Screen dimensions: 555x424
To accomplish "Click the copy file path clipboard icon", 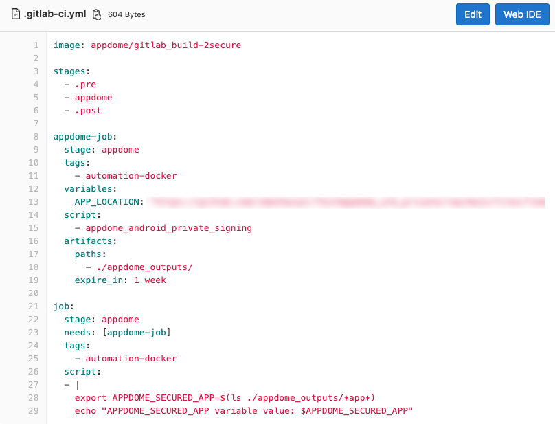I will pyautogui.click(x=97, y=14).
